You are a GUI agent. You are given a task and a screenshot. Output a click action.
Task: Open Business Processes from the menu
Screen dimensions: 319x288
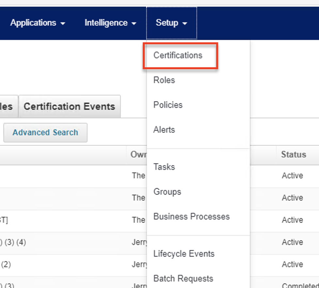191,217
